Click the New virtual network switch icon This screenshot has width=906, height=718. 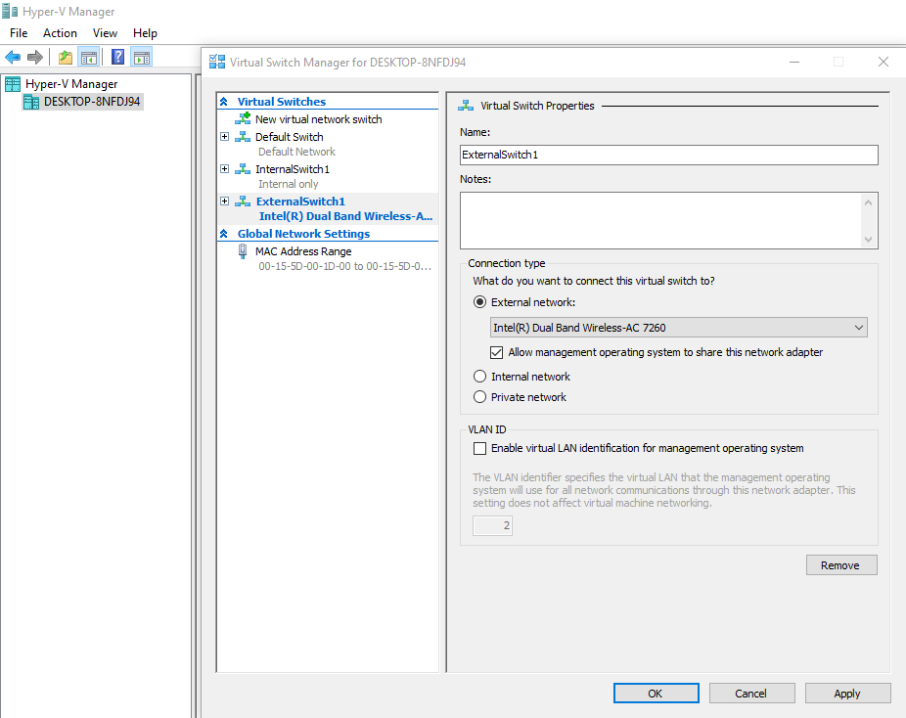point(243,119)
